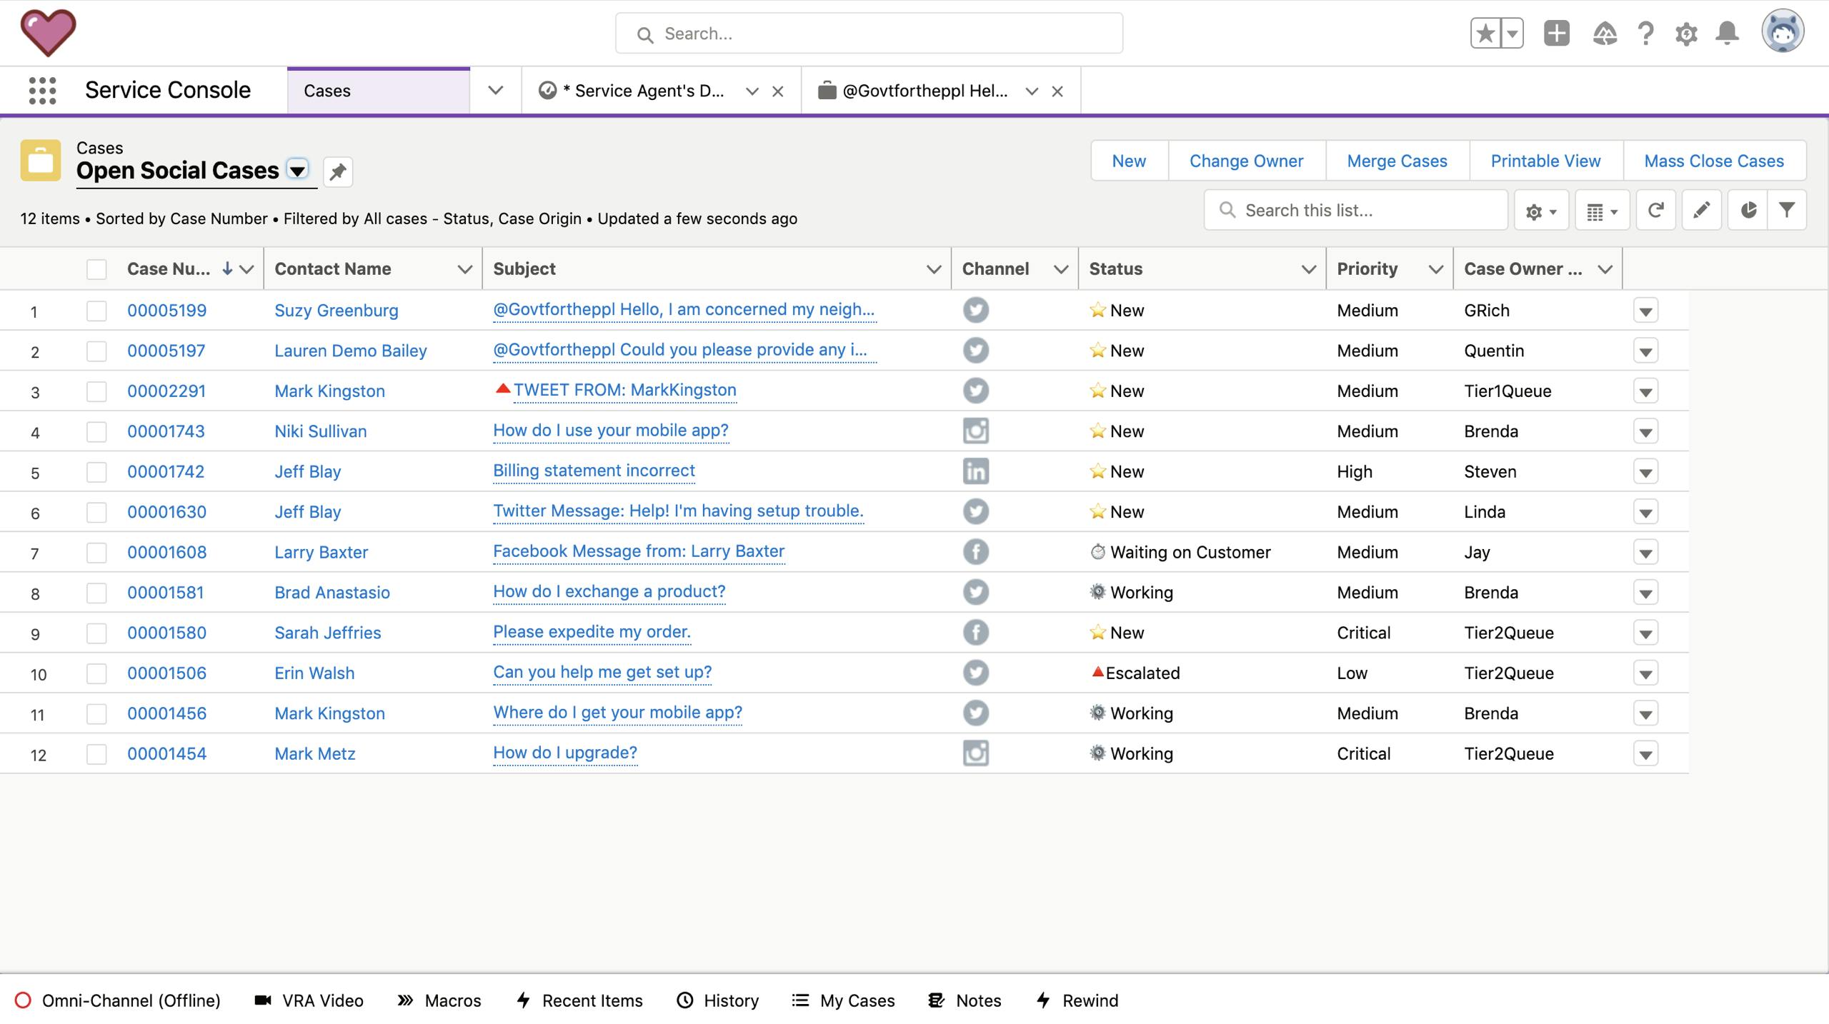This screenshot has height=1024, width=1829.
Task: Open the App Launcher grid icon
Action: (x=42, y=91)
